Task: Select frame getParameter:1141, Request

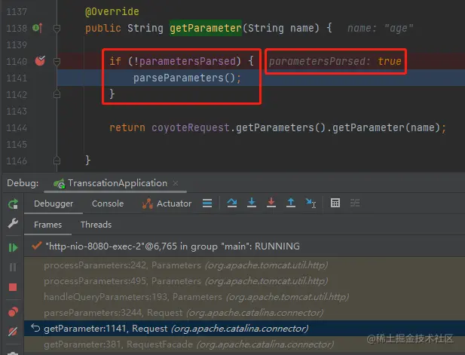Action: (x=243, y=329)
